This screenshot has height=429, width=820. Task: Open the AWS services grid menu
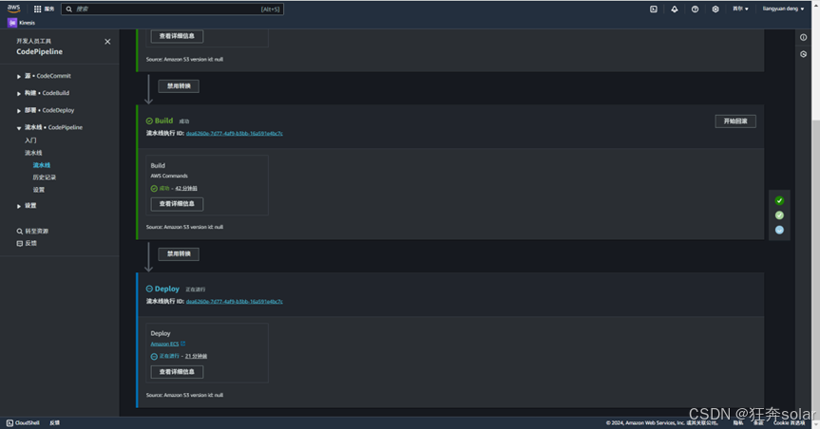click(38, 9)
